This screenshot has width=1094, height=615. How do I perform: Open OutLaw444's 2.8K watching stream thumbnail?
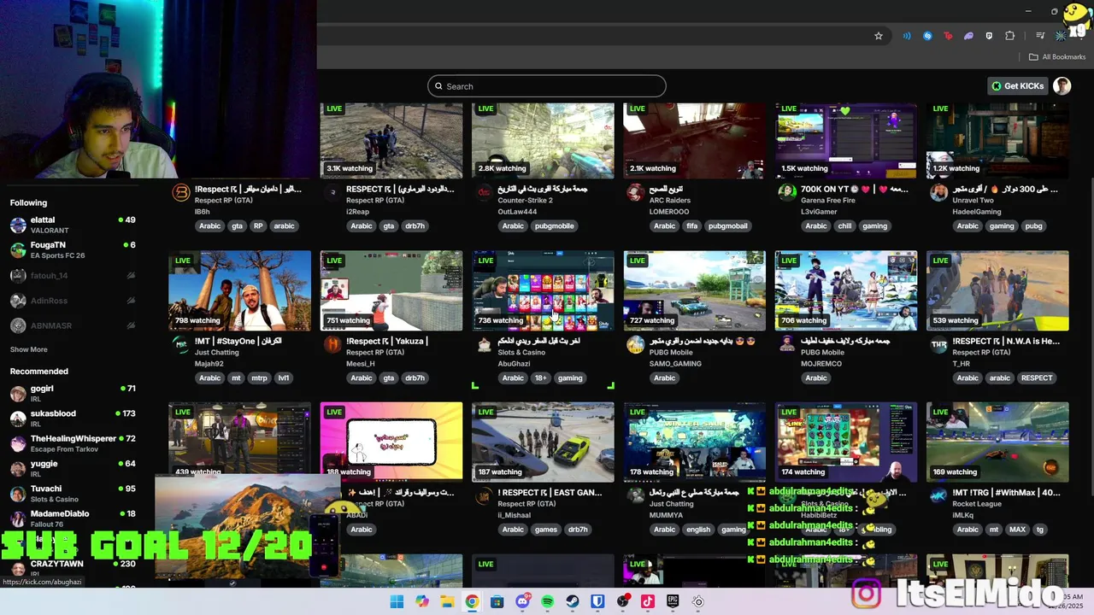pyautogui.click(x=543, y=141)
